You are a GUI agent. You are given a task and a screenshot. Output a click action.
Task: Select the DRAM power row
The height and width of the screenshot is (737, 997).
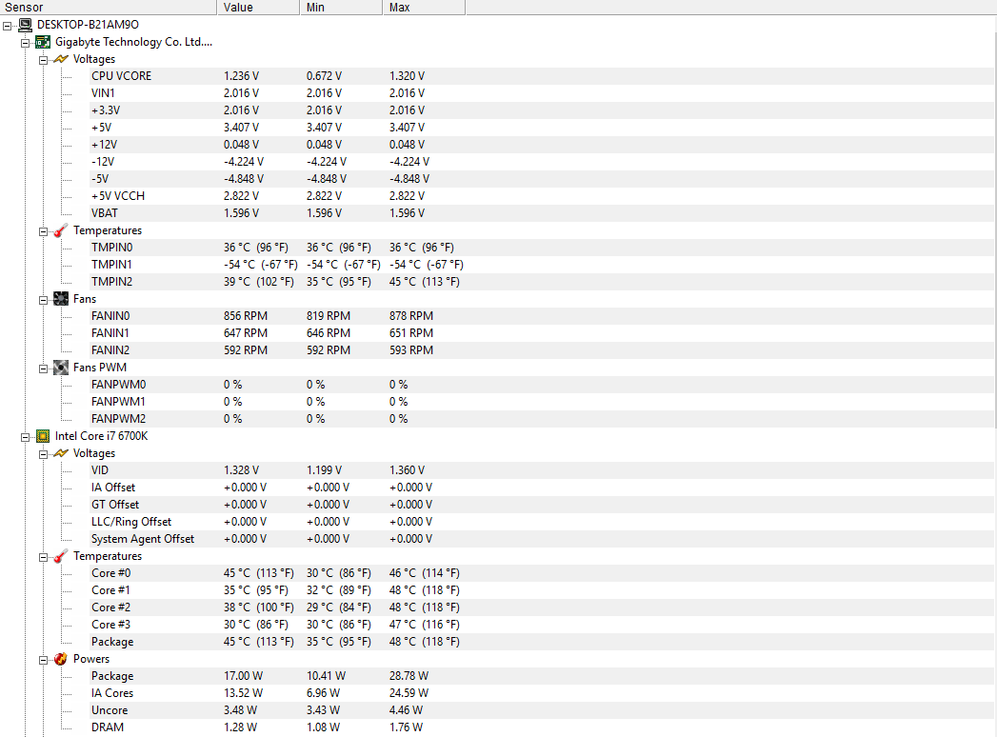pyautogui.click(x=542, y=727)
